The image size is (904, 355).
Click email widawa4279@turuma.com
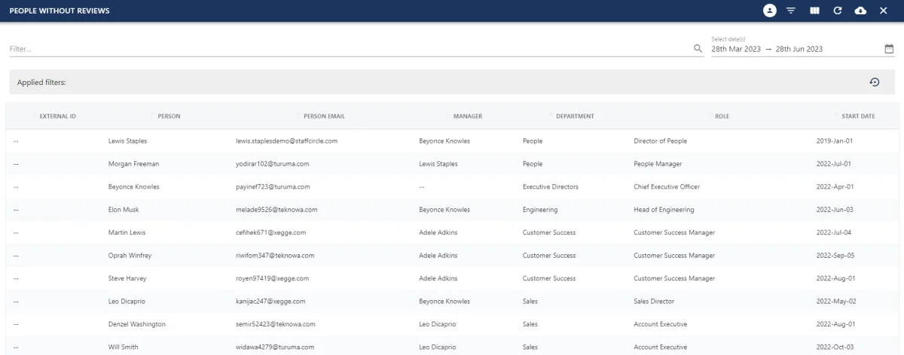tap(273, 347)
